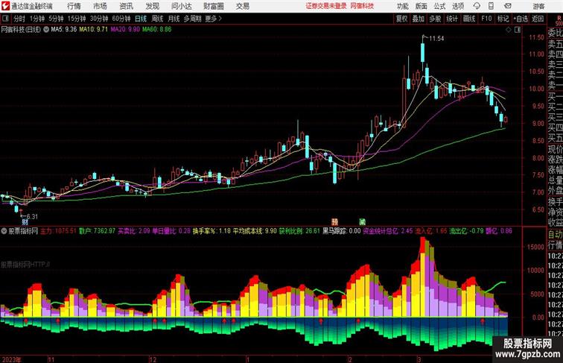Open the headset customer service icon
Screen dimensions: 563x363
point(477,6)
